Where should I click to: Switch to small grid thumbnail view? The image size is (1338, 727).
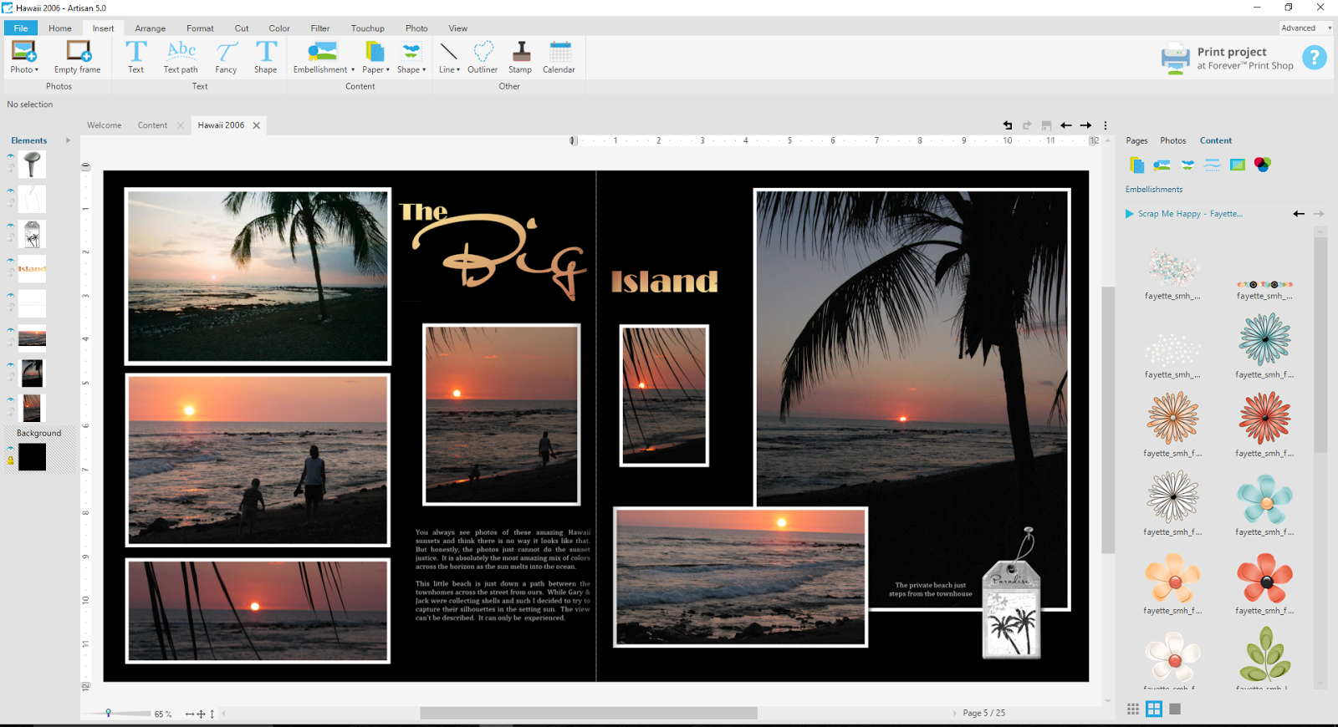[x=1133, y=709]
